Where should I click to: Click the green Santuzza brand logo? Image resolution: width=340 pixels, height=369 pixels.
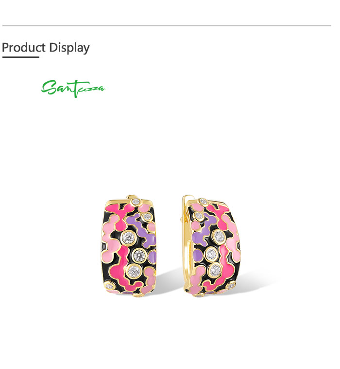[x=73, y=88]
